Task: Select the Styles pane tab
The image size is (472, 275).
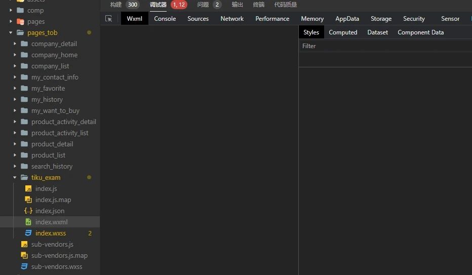Action: pos(311,32)
